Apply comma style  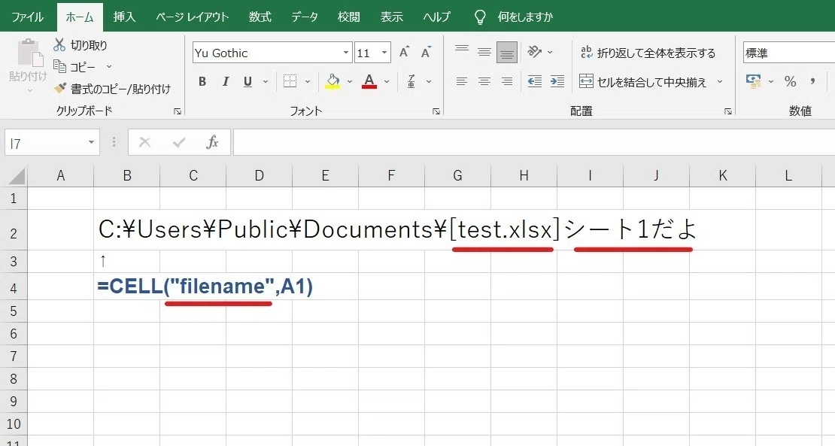[812, 81]
